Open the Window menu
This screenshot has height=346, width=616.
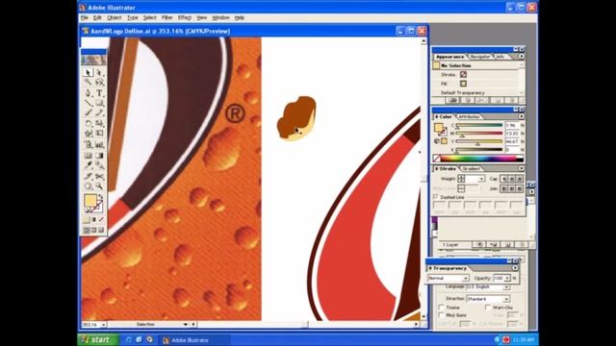pos(220,17)
